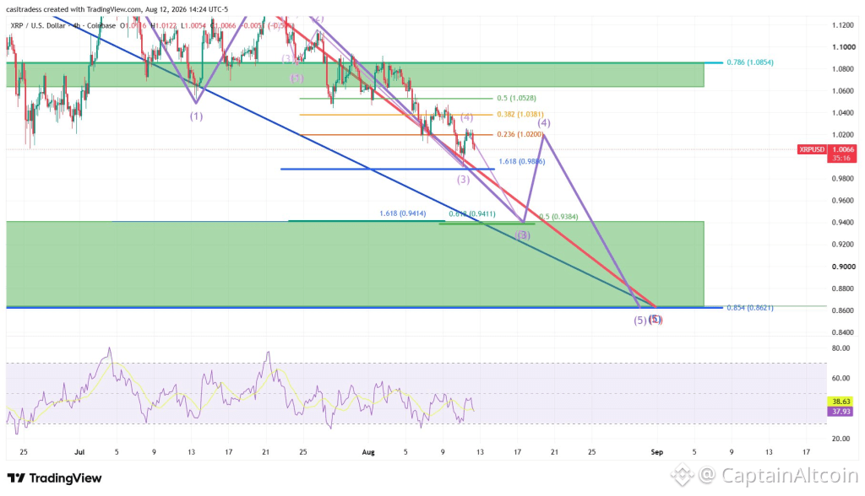
Task: Click the 35:16 candle countdown timer
Action: [842, 159]
